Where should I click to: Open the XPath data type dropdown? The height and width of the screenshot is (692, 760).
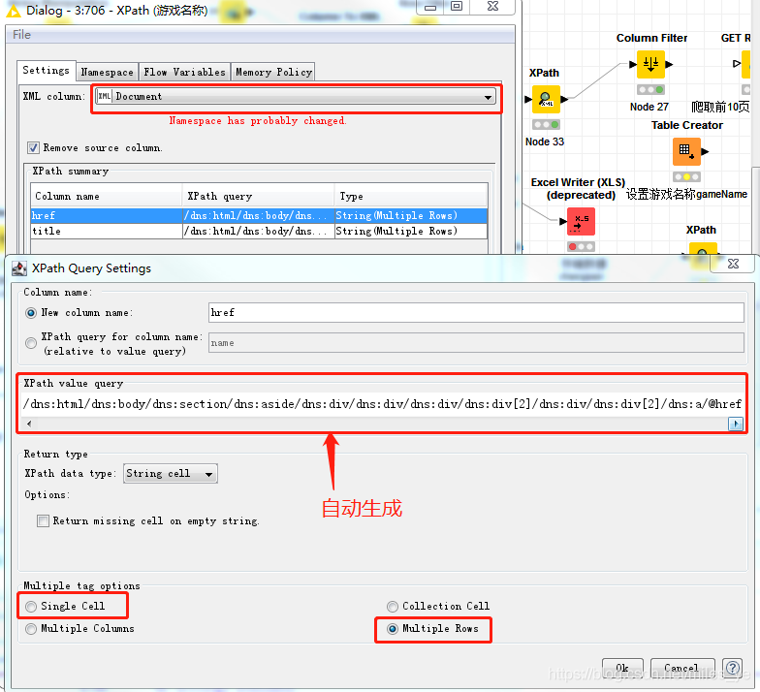click(x=171, y=473)
